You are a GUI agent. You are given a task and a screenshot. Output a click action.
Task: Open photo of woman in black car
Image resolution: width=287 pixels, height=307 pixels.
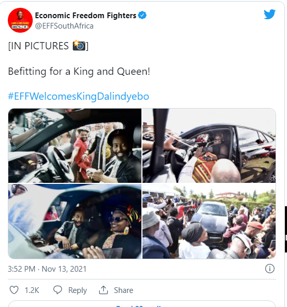(209, 145)
